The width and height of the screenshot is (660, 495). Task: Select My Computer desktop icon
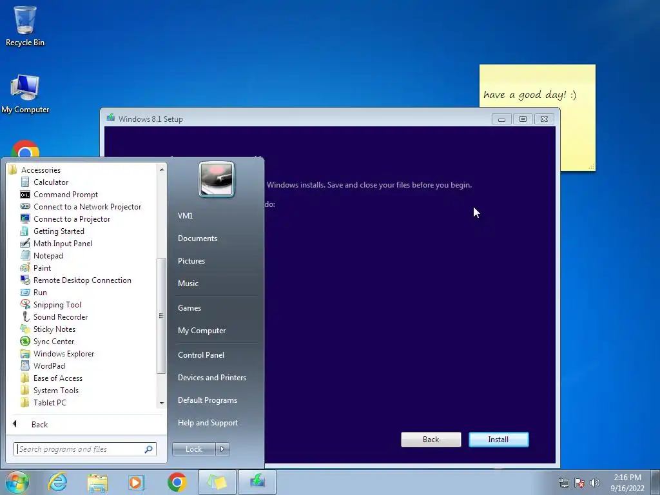[25, 94]
